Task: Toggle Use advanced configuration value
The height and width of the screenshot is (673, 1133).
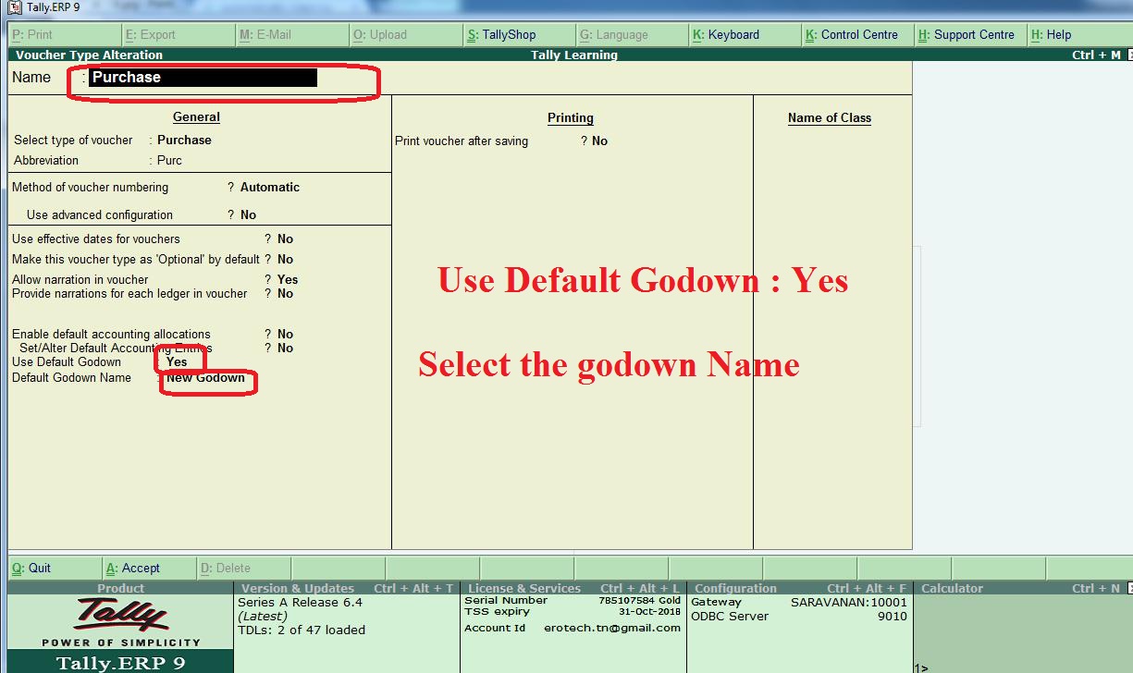Action: pos(248,215)
